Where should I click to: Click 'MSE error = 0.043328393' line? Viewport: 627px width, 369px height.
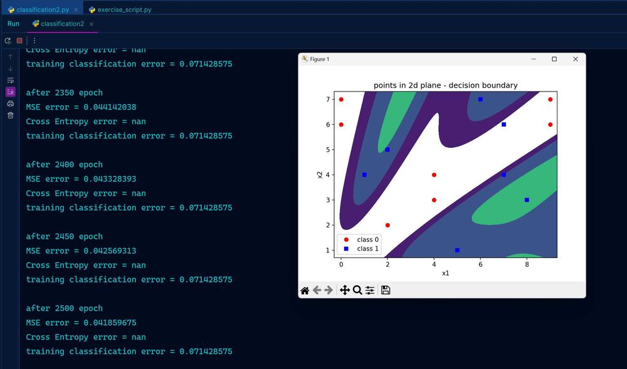[81, 179]
